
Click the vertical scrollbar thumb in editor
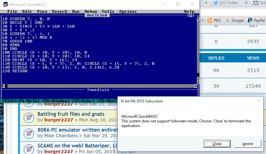(x=198, y=75)
